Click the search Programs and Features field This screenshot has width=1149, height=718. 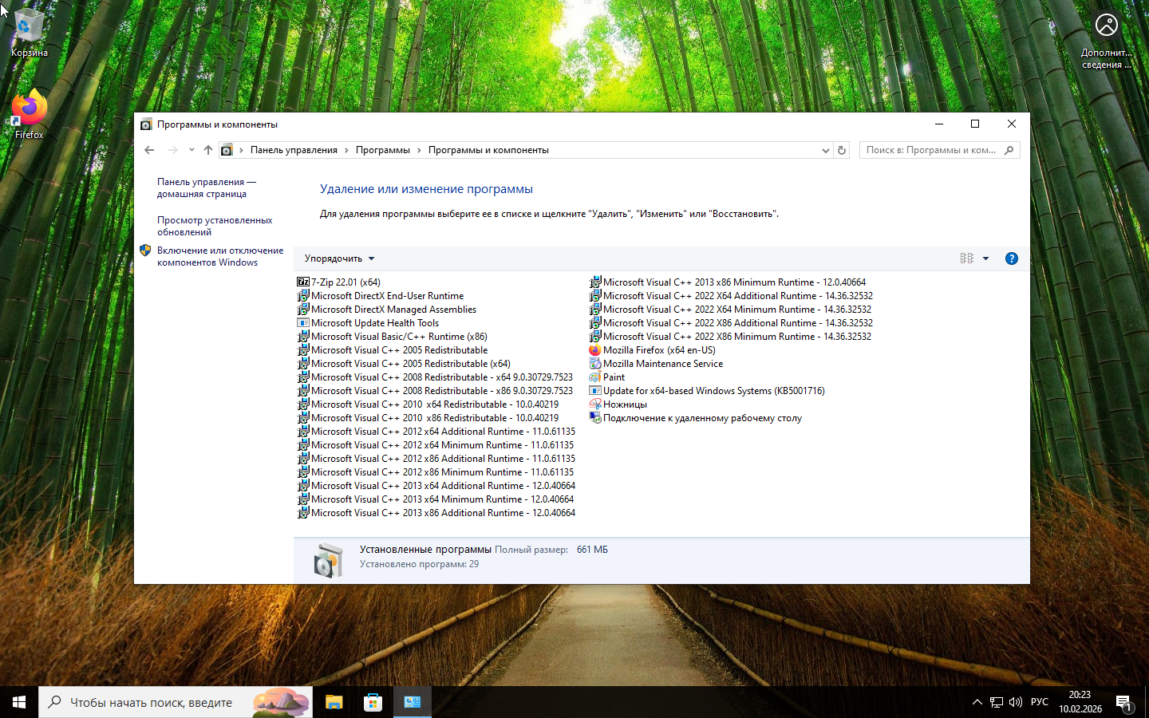[x=930, y=150]
